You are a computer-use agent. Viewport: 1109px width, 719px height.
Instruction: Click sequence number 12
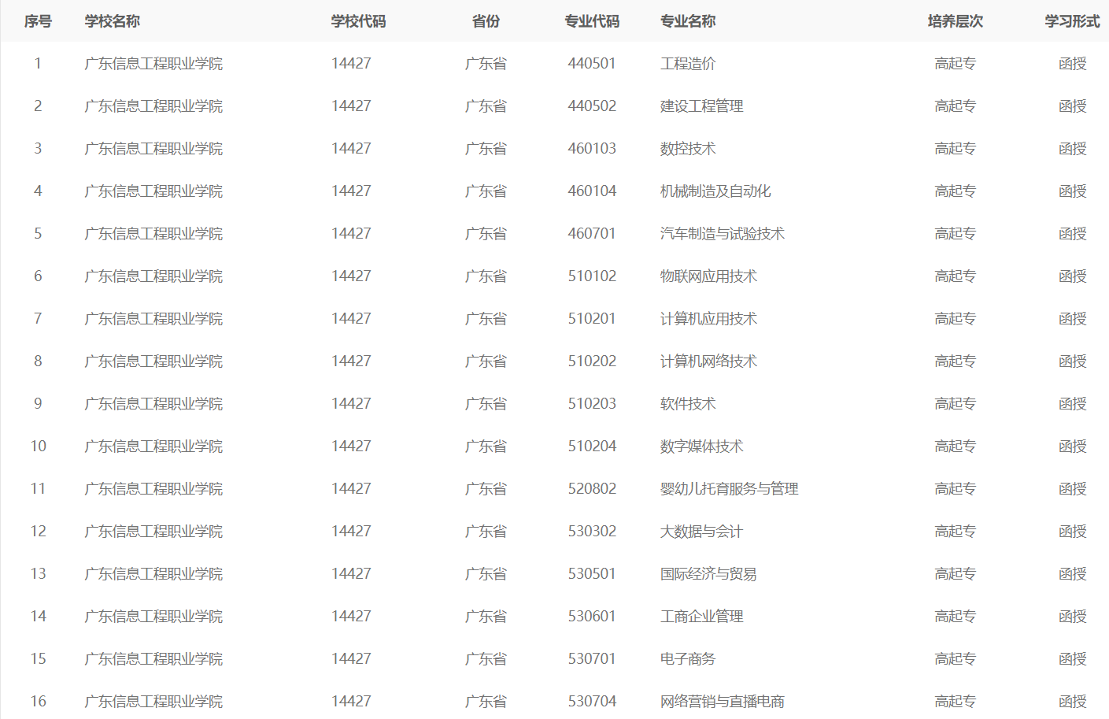click(x=38, y=532)
